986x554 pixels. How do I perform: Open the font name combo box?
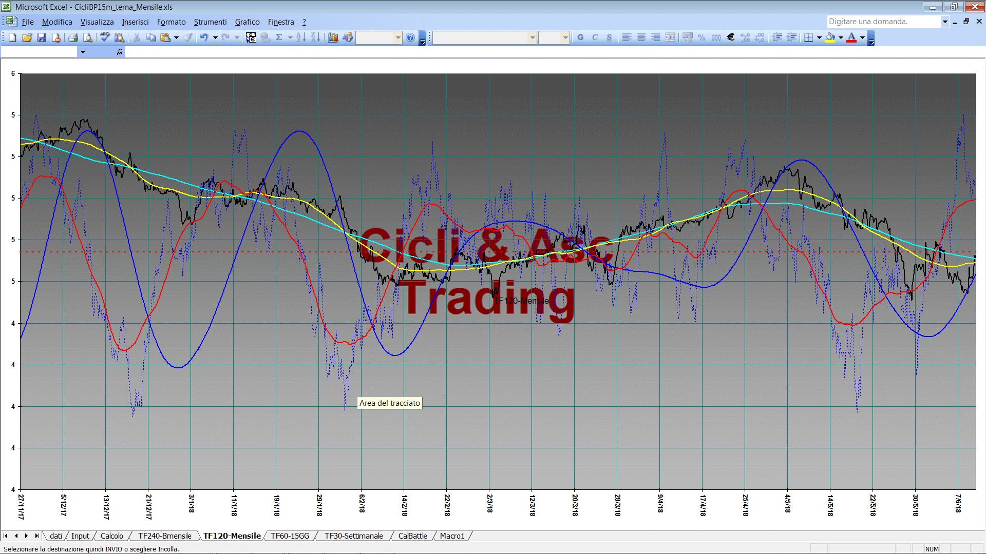[485, 37]
